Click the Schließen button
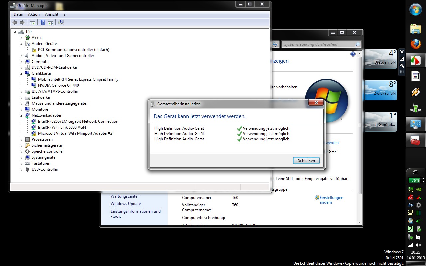The image size is (426, 266). (306, 161)
